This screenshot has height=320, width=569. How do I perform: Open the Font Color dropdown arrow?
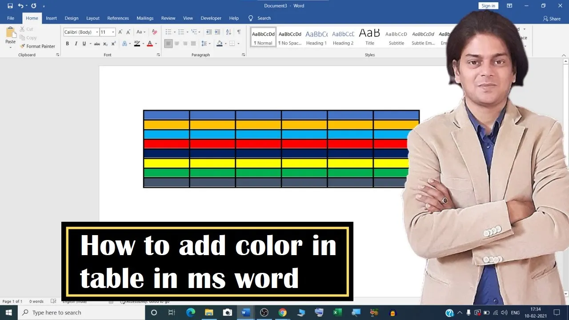(x=156, y=44)
